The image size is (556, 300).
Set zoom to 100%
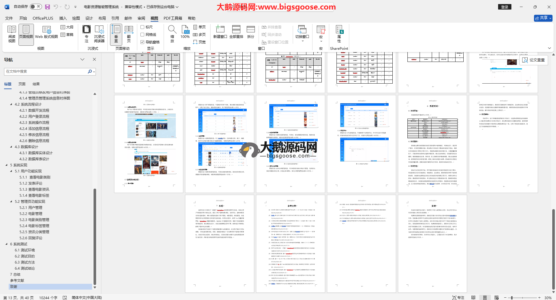click(185, 32)
